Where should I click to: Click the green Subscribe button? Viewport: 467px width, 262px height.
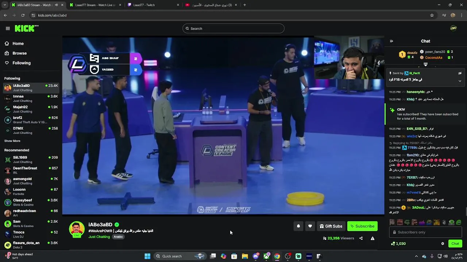pos(362,226)
